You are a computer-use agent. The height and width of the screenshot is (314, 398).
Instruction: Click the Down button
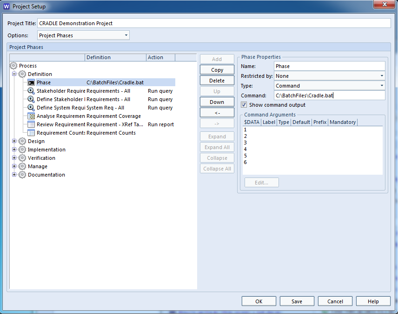(x=217, y=102)
